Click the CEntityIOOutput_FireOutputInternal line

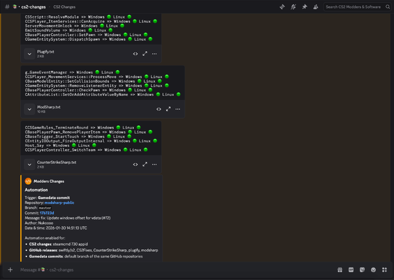point(91,141)
